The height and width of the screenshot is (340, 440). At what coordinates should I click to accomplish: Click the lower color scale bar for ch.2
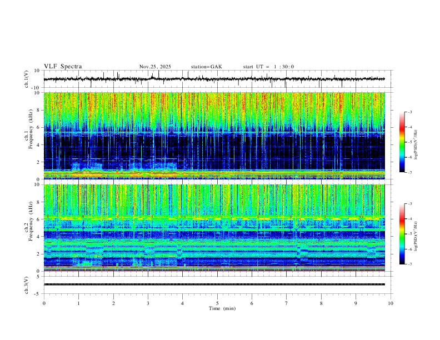tap(402, 234)
